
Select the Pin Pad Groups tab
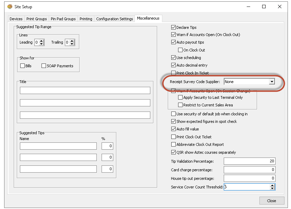click(x=63, y=19)
